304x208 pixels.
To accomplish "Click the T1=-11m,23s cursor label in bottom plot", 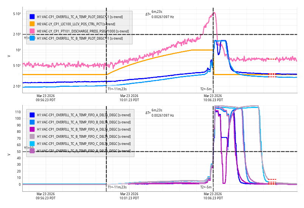I will pos(116,187).
